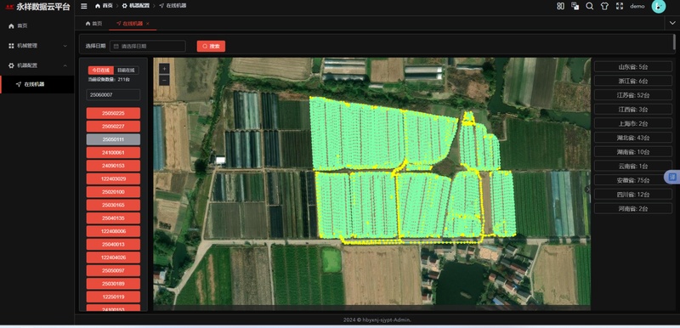
Task: Open the theme T-shirt icon
Action: pyautogui.click(x=604, y=6)
